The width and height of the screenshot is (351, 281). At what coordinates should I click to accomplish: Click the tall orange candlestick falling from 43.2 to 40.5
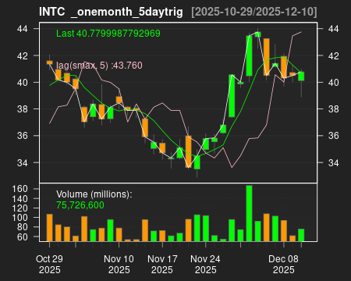(267, 57)
